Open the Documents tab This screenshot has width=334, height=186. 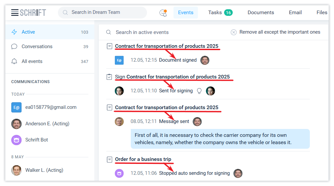click(261, 13)
